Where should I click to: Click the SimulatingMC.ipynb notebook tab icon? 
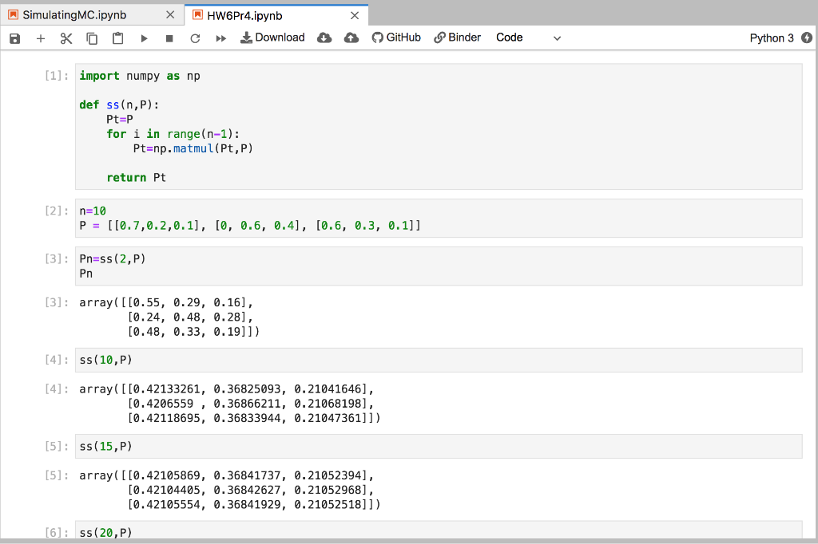point(13,14)
